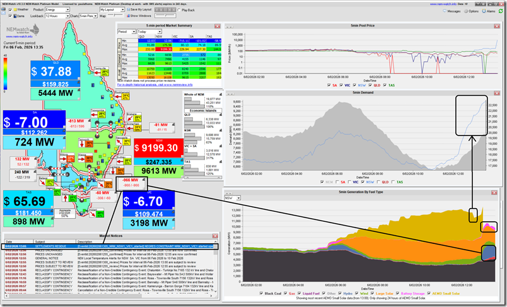Open the Alarms clock icon

[x=484, y=11]
